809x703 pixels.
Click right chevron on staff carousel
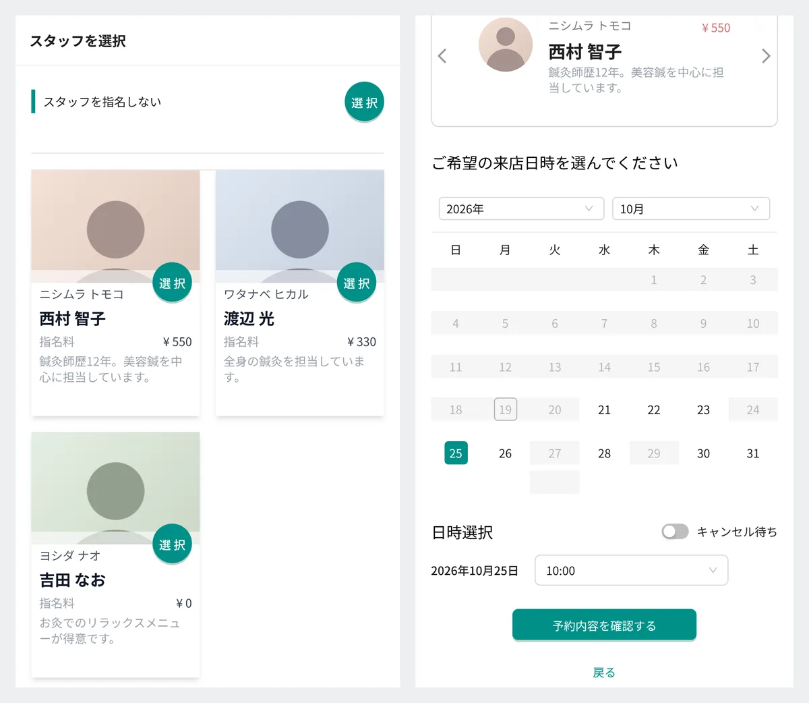[766, 56]
